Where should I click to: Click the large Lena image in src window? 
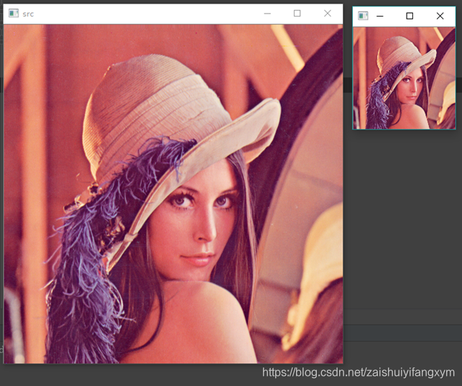tap(173, 194)
